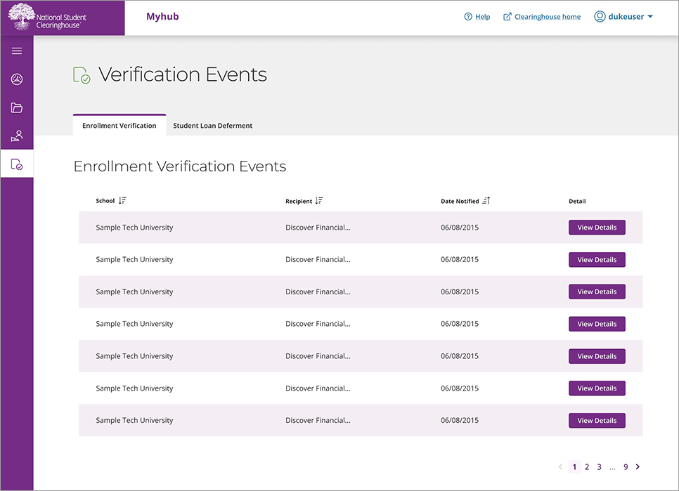The height and width of the screenshot is (491, 679).
Task: Open the Help link
Action: (482, 17)
